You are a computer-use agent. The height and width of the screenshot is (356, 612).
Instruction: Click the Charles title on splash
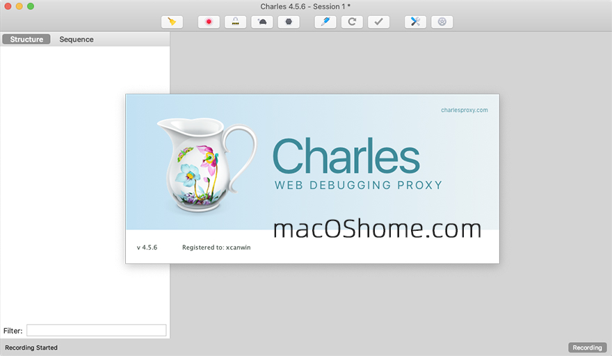click(x=346, y=155)
